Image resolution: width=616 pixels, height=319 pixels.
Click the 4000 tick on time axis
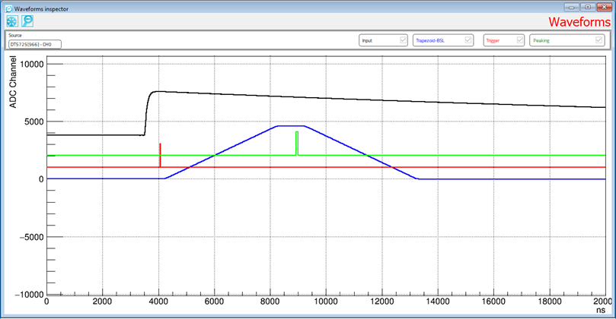click(158, 302)
